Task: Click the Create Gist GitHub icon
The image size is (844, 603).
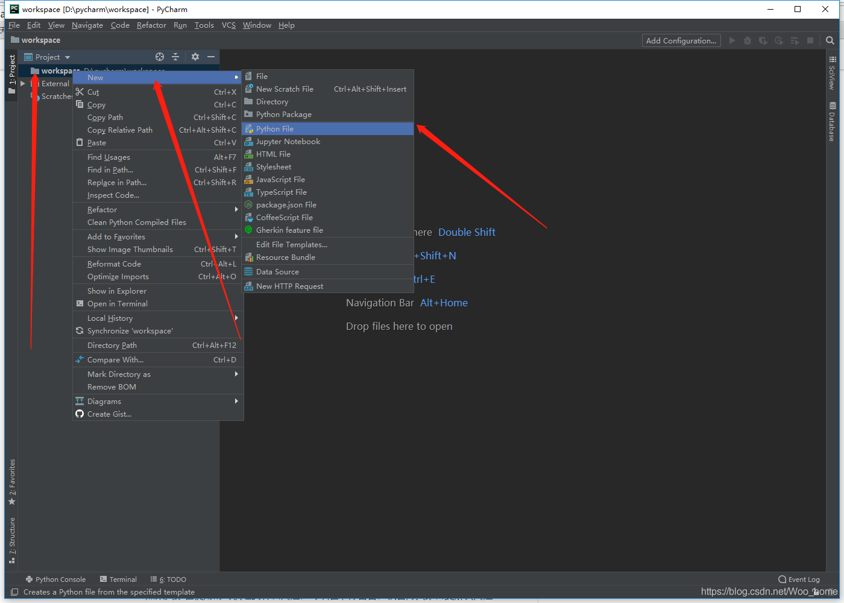Action: [80, 414]
